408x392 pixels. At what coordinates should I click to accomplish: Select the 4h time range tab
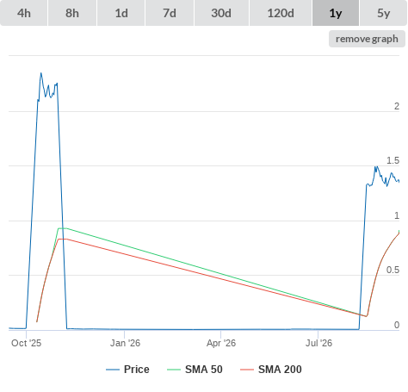coord(24,13)
